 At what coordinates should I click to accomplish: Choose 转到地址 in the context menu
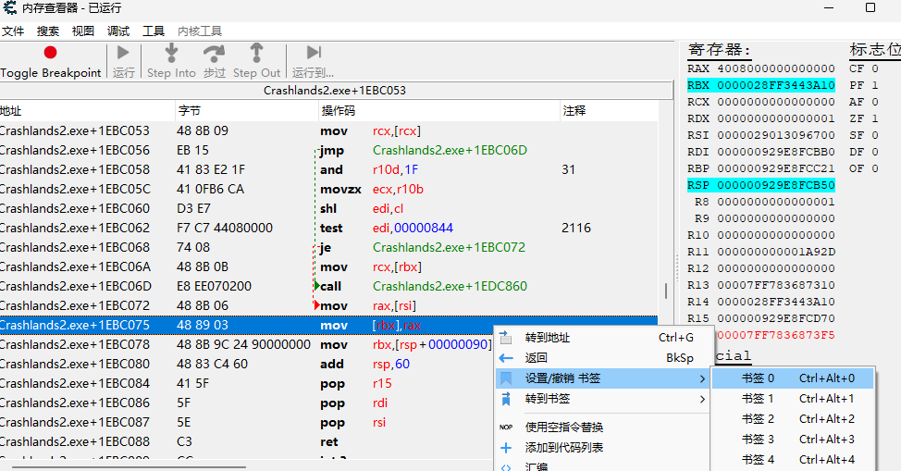603,338
